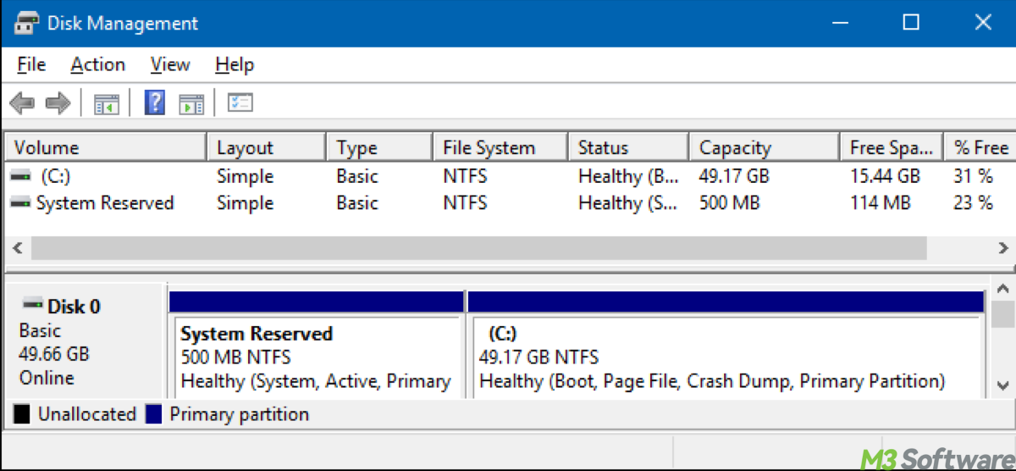Image resolution: width=1016 pixels, height=471 pixels.
Task: Sort by the % Free column header
Action: pyautogui.click(x=980, y=147)
